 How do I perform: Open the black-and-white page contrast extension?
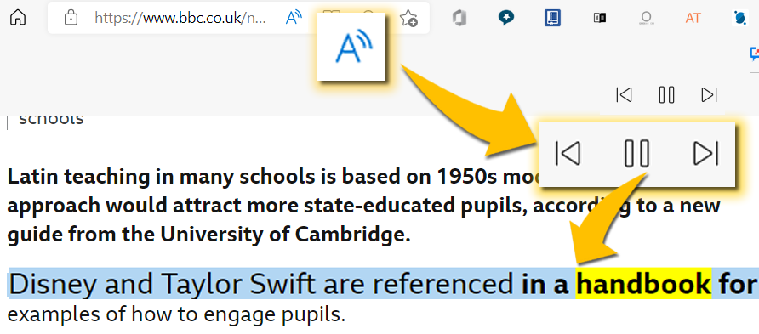pyautogui.click(x=599, y=19)
